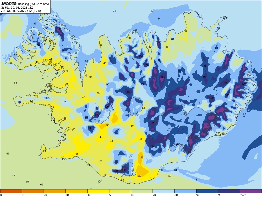Click the map value 39
Image resolution: width=262 pixels, height=197 pixels.
pyautogui.click(x=77, y=154)
